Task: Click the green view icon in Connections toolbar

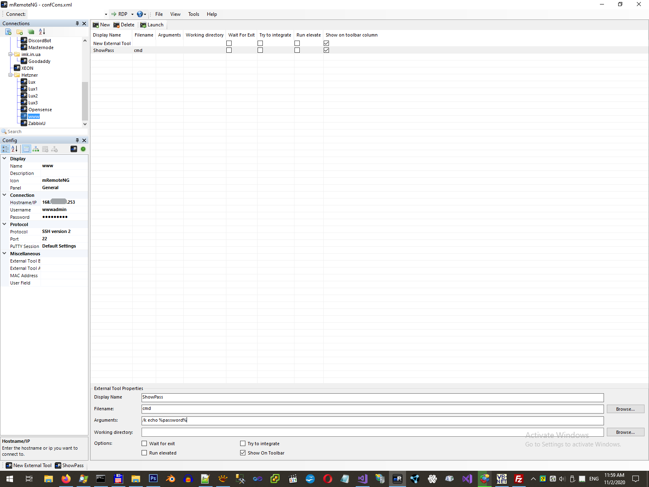Action: 31,32
